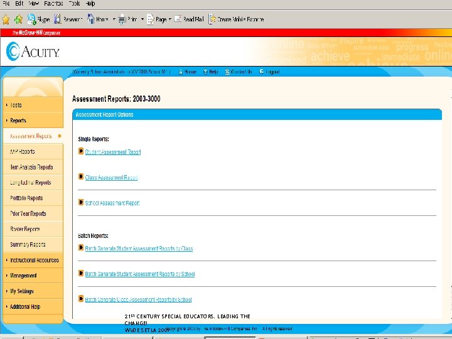Click the Logout link

(272, 72)
